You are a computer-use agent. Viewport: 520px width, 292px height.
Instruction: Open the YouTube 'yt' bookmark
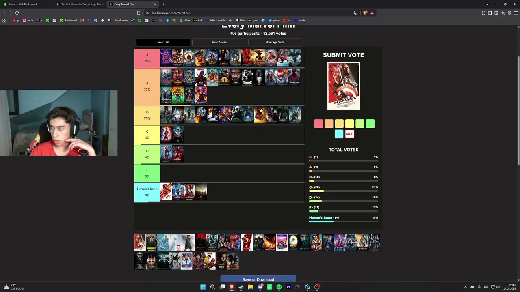(x=16, y=20)
